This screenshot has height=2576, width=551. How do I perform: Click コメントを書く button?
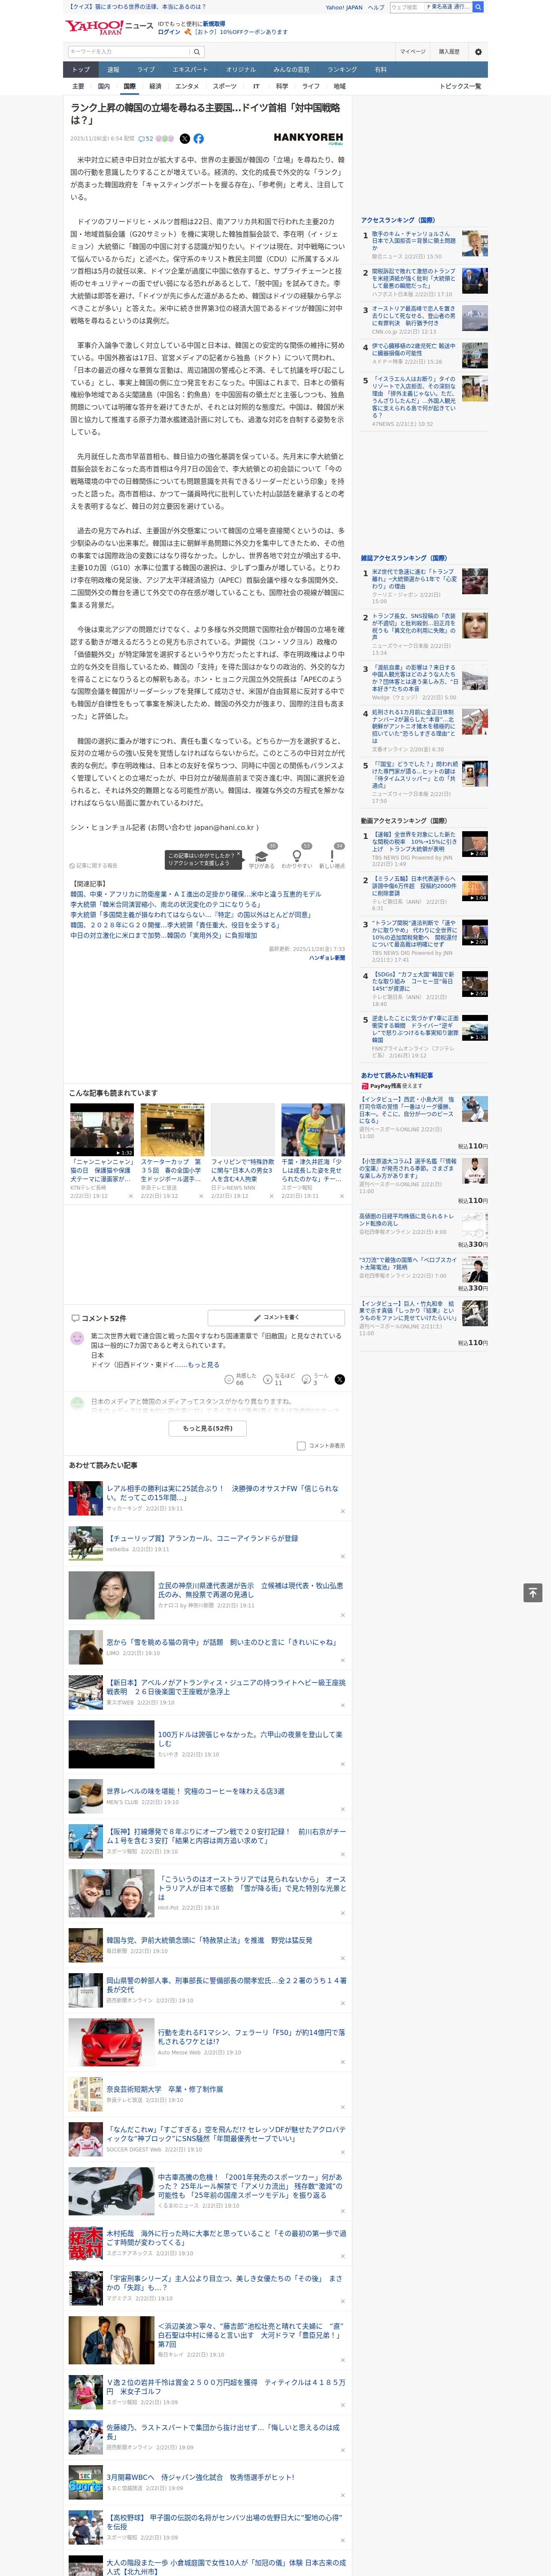[276, 1317]
